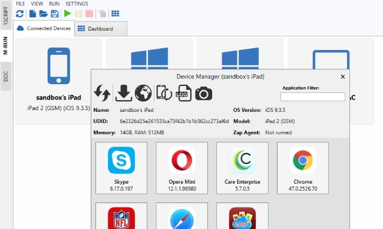Close the Device Manager dialog
The image size is (383, 229).
click(343, 77)
